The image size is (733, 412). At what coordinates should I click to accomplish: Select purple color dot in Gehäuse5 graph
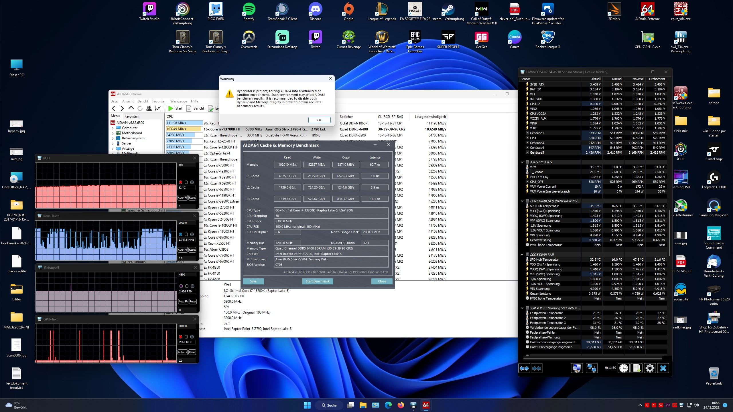click(181, 286)
